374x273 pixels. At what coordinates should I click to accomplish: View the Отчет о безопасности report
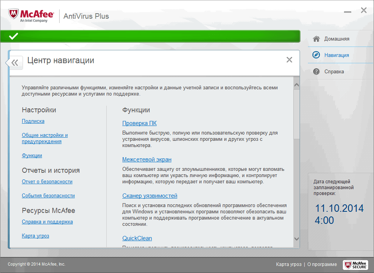pos(47,181)
